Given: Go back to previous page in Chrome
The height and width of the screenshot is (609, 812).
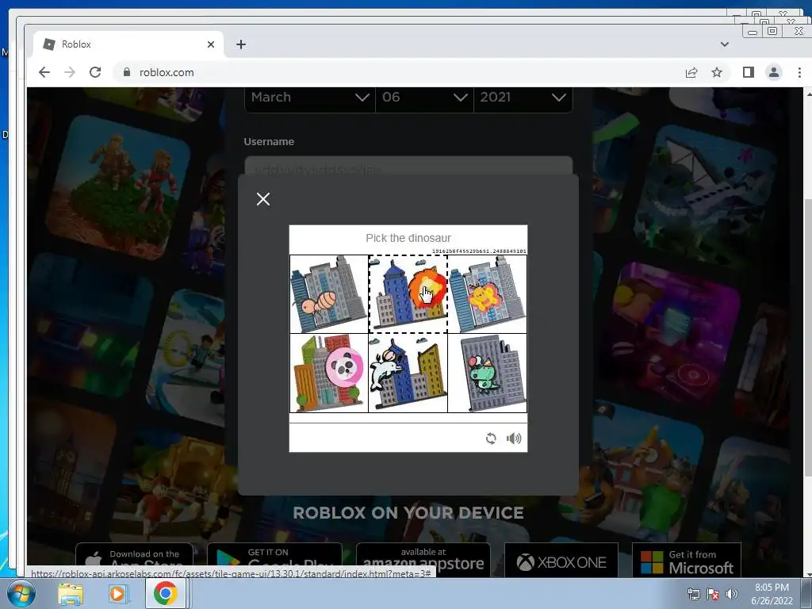Looking at the screenshot, I should pos(44,72).
